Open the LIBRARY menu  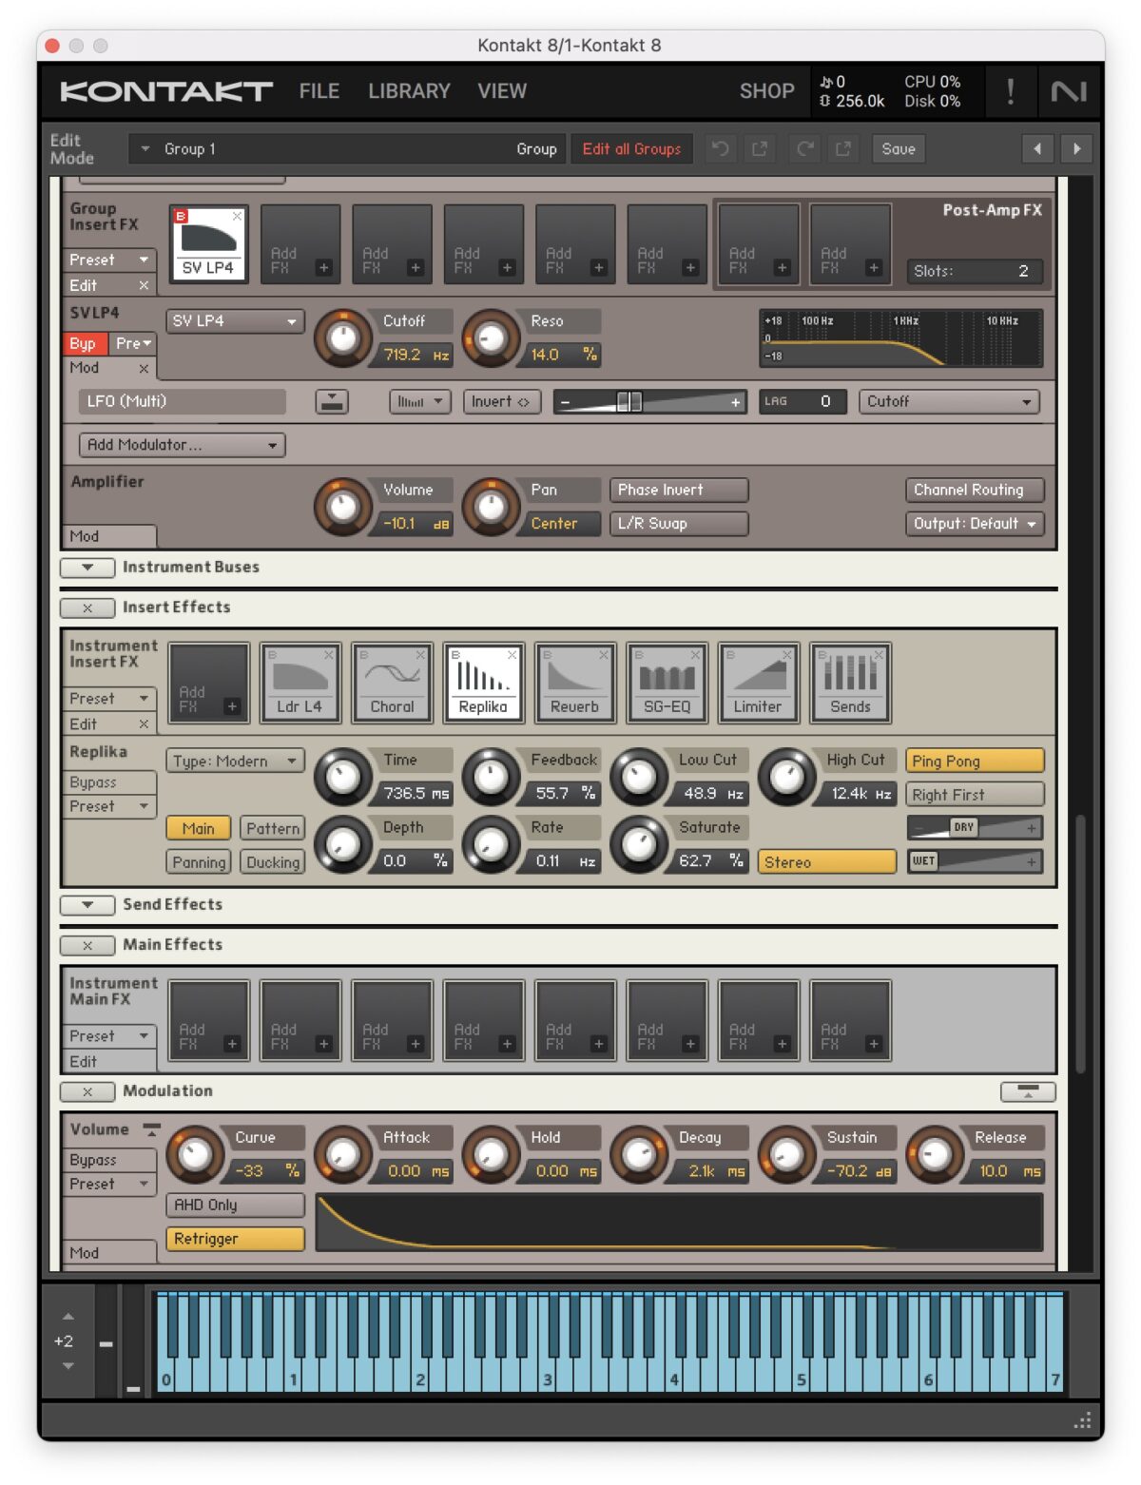409,91
